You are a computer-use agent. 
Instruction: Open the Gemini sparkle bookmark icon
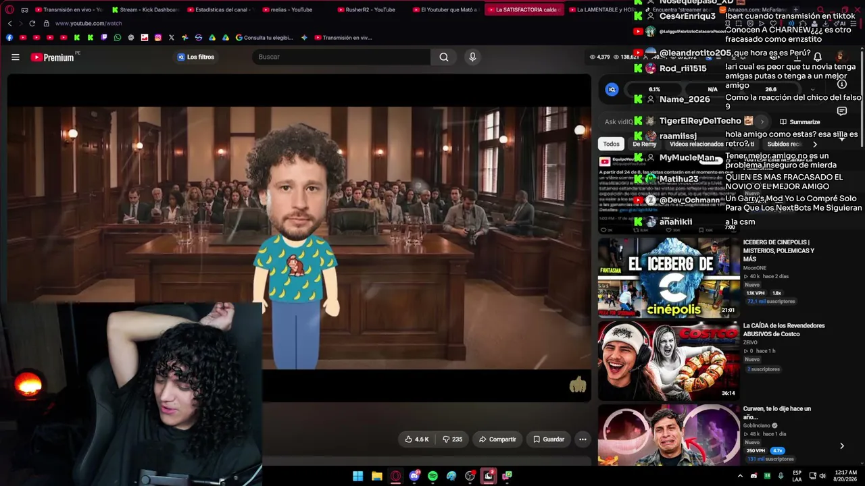pos(304,38)
